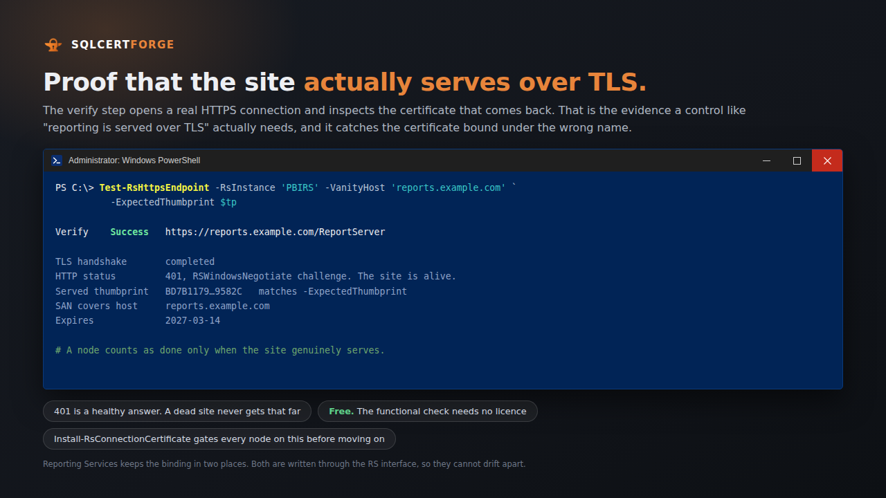
Task: Click the 'HTTP status' label
Action: pyautogui.click(x=86, y=276)
